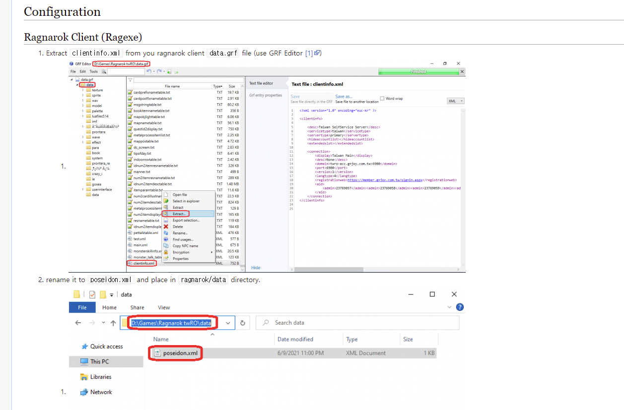Click the Encryption padlock icon

point(165,252)
